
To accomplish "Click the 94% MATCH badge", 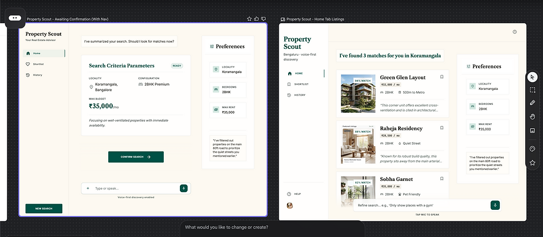I will 362,80.
